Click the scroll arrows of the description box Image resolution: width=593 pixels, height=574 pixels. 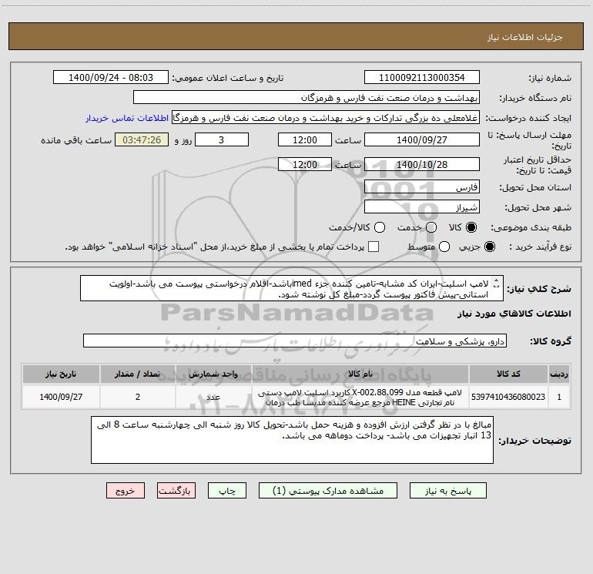[497, 283]
